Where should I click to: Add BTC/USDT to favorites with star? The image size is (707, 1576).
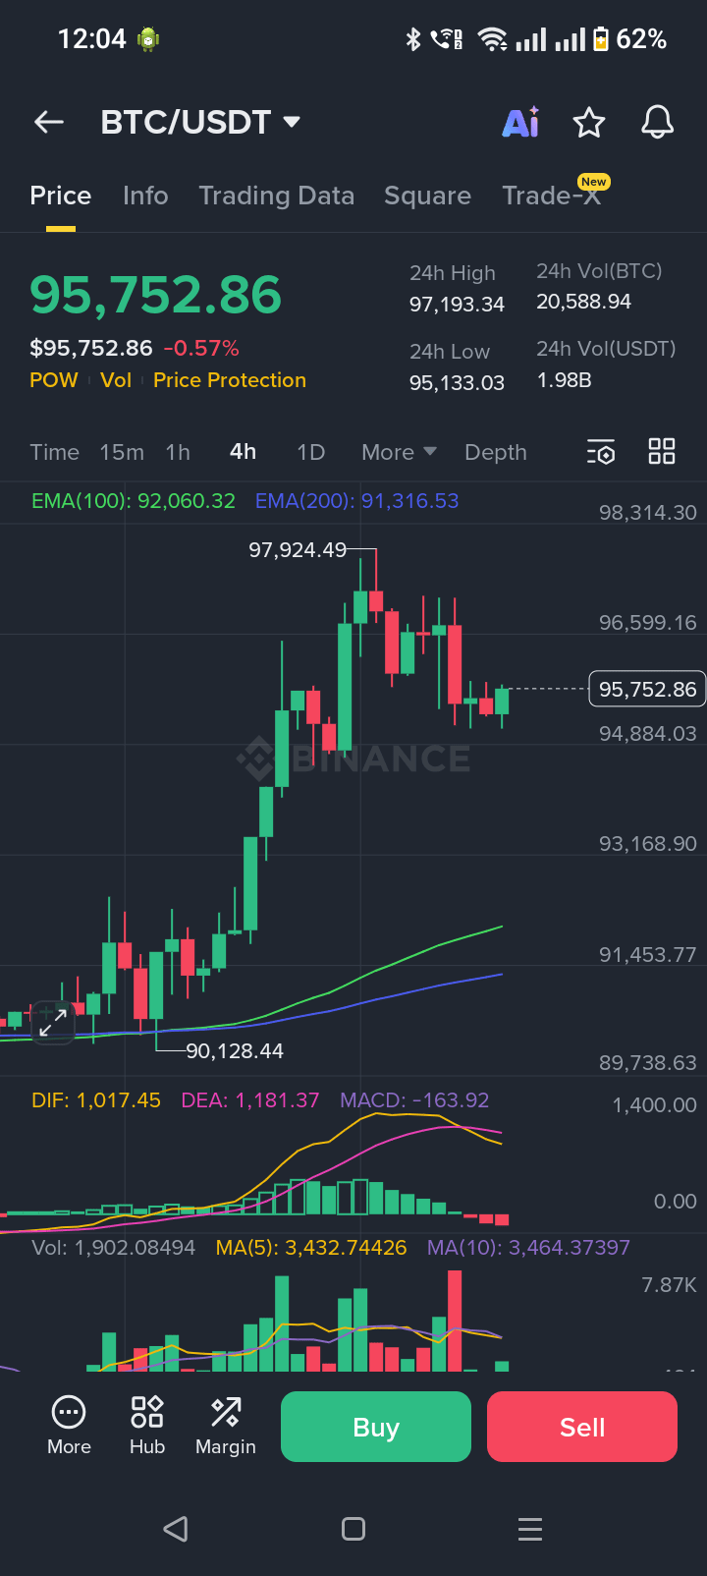coord(589,123)
